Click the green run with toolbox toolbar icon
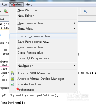The width and height of the screenshot is (96, 104). coord(6,11)
